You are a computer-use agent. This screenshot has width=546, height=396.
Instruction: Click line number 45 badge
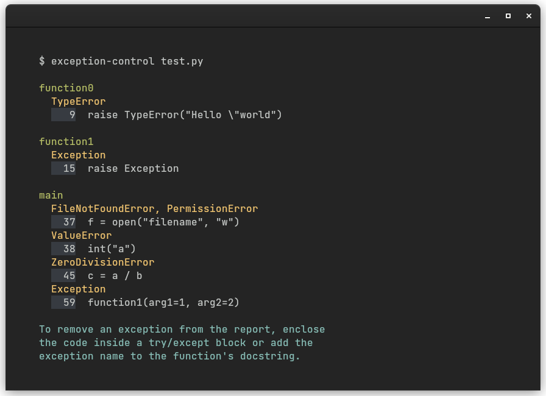pyautogui.click(x=63, y=275)
